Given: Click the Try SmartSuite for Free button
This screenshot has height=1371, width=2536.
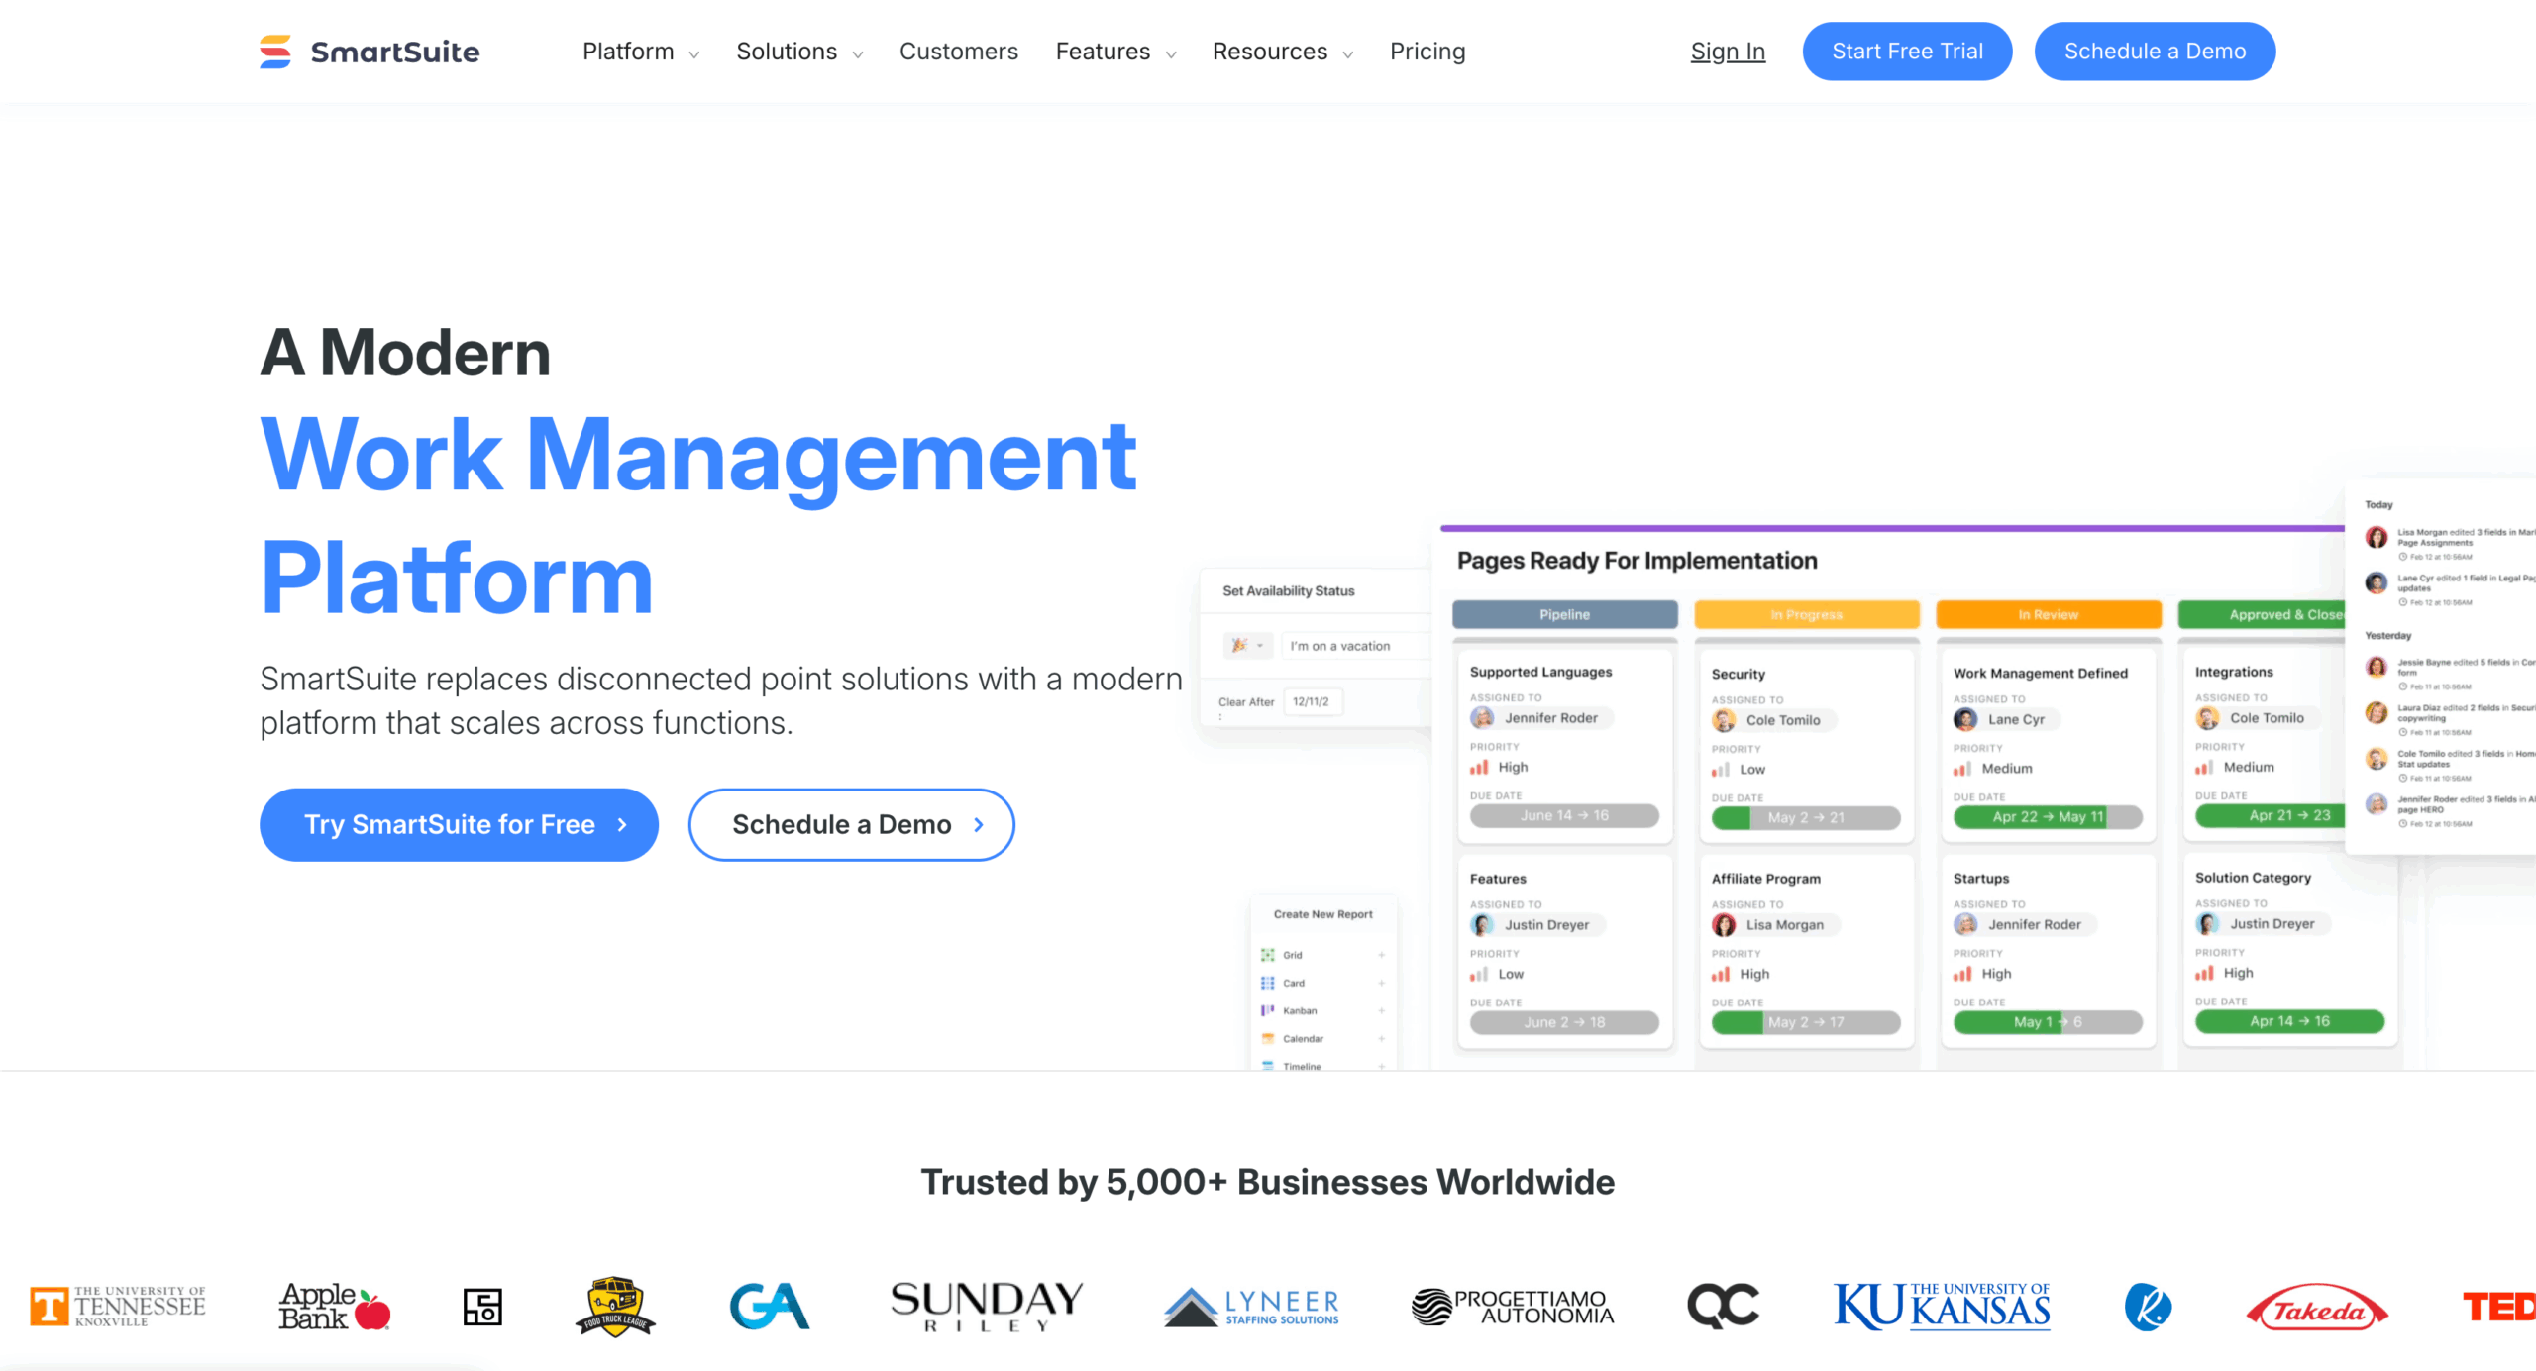Looking at the screenshot, I should (459, 824).
